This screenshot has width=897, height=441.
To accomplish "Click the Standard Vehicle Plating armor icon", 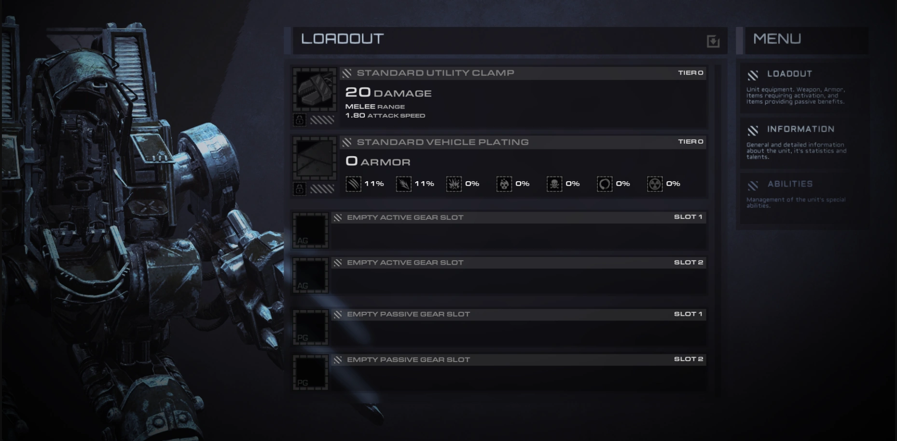I will [x=315, y=159].
